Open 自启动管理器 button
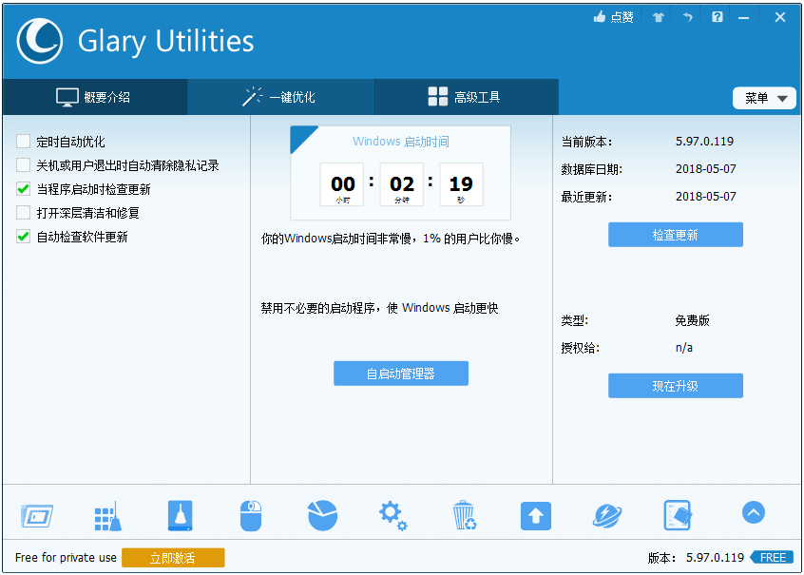The image size is (804, 575). (x=400, y=374)
